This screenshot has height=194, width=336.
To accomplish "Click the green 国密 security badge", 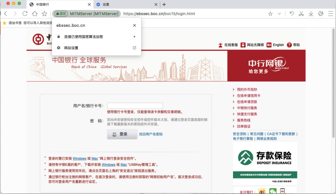I will (61, 14).
